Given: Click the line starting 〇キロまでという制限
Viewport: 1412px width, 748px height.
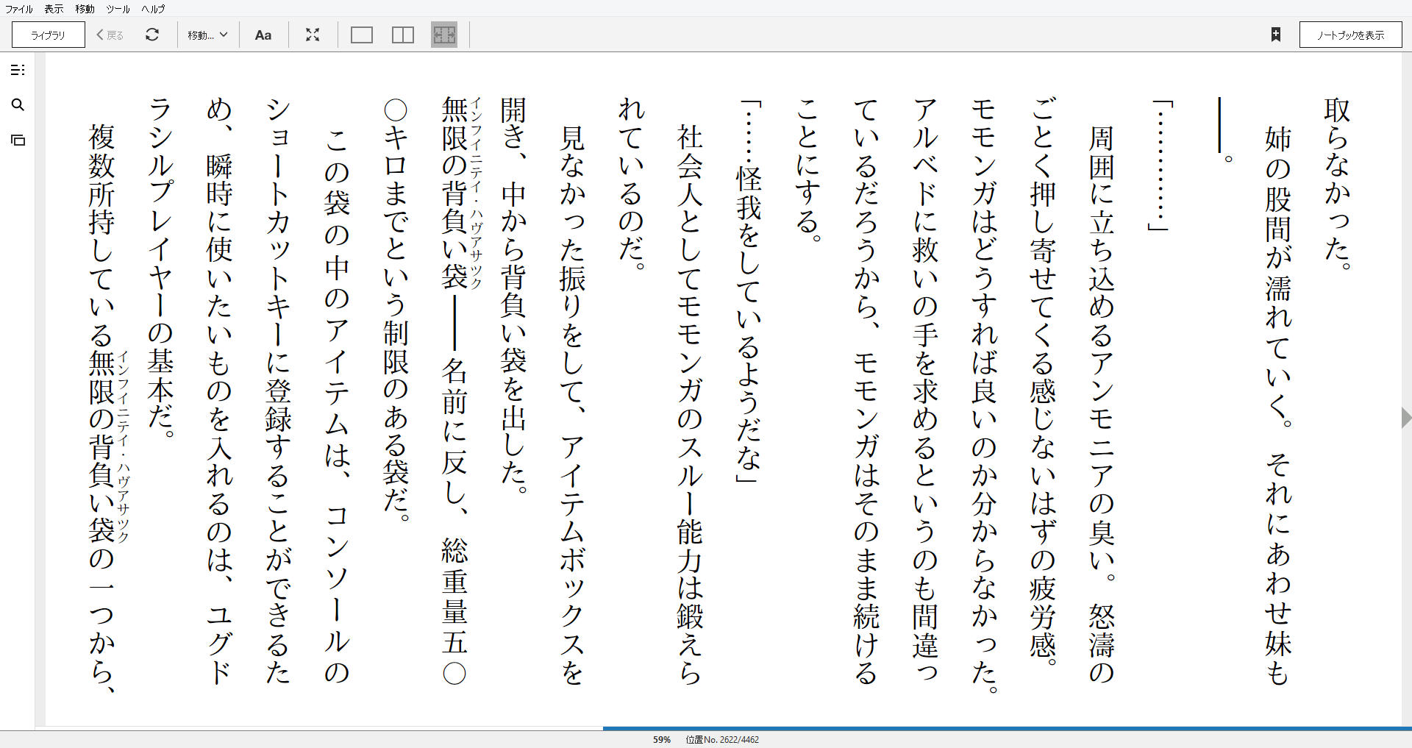Looking at the screenshot, I should click(396, 310).
